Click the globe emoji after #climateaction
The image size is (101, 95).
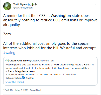pyautogui.click(x=23, y=78)
